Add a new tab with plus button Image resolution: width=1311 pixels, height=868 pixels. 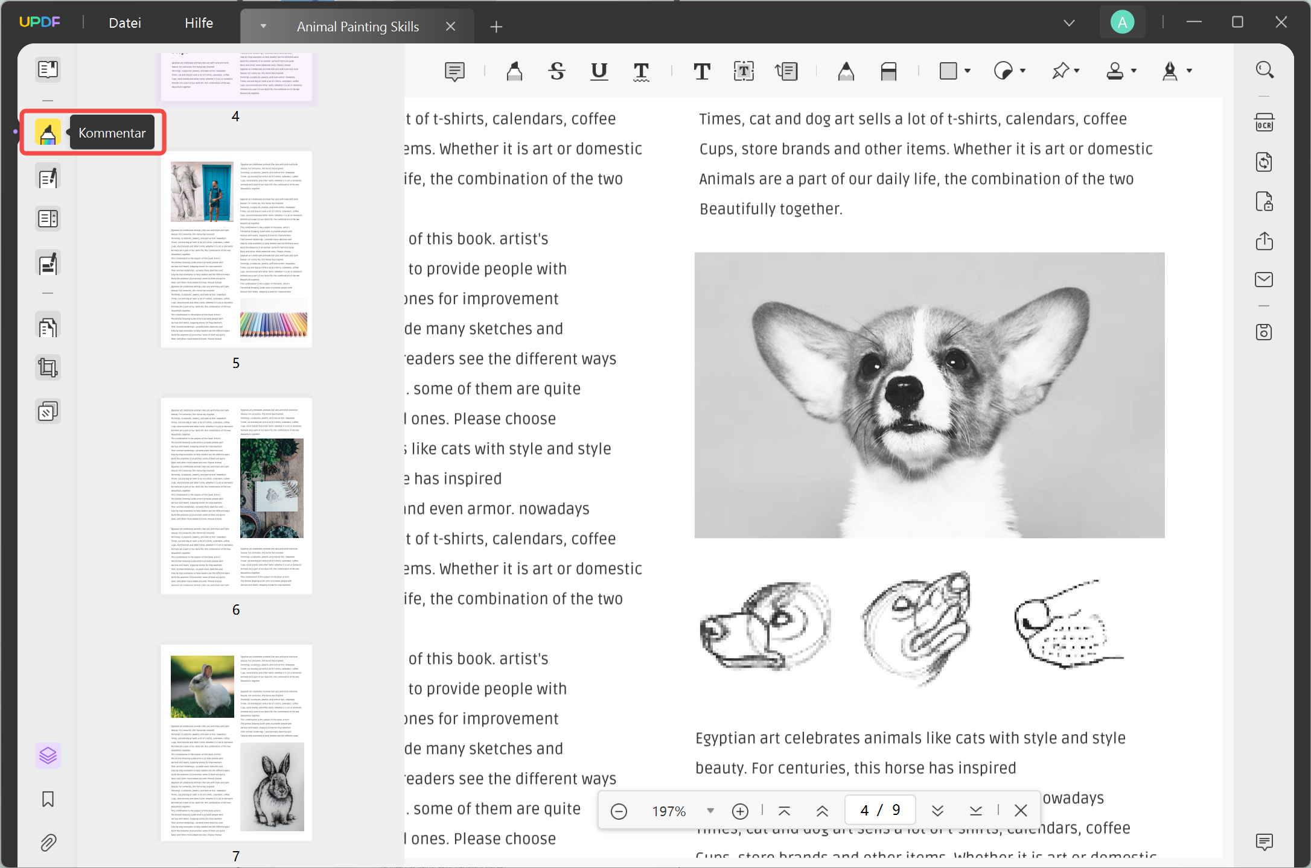[x=496, y=27]
